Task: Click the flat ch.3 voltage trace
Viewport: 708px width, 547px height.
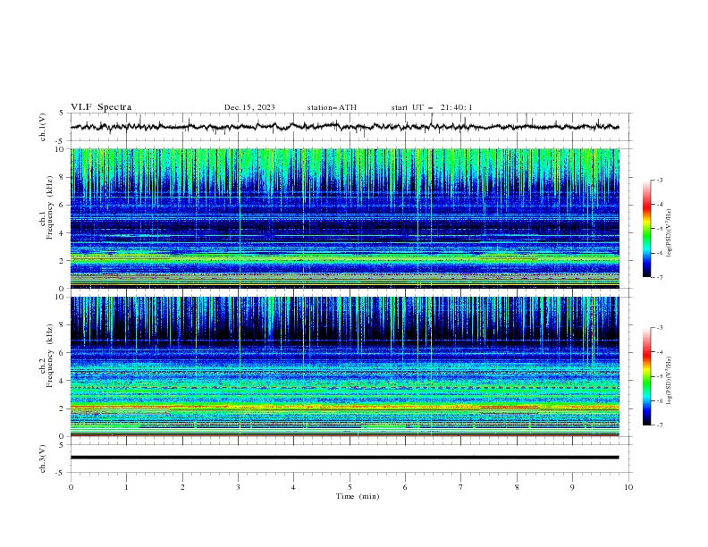Action: click(x=344, y=458)
